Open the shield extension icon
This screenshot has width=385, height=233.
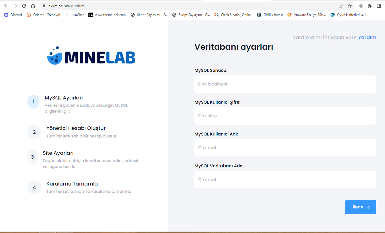[x=361, y=6]
